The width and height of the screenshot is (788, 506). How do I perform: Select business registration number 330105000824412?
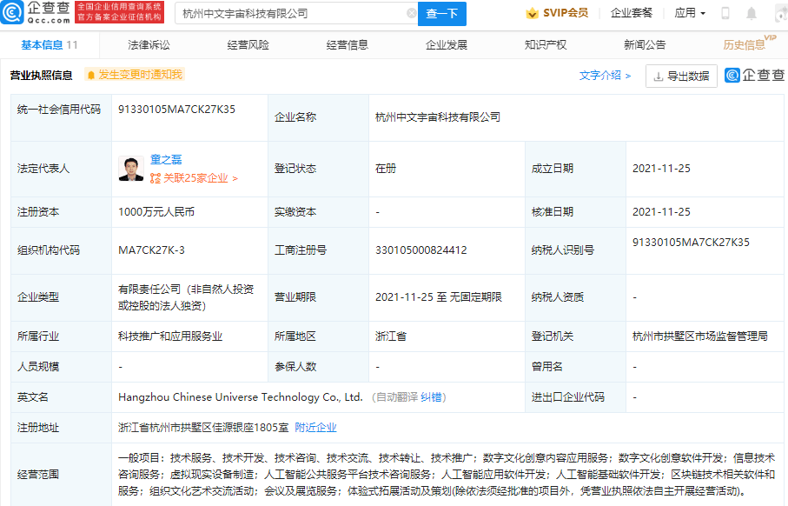coord(421,250)
